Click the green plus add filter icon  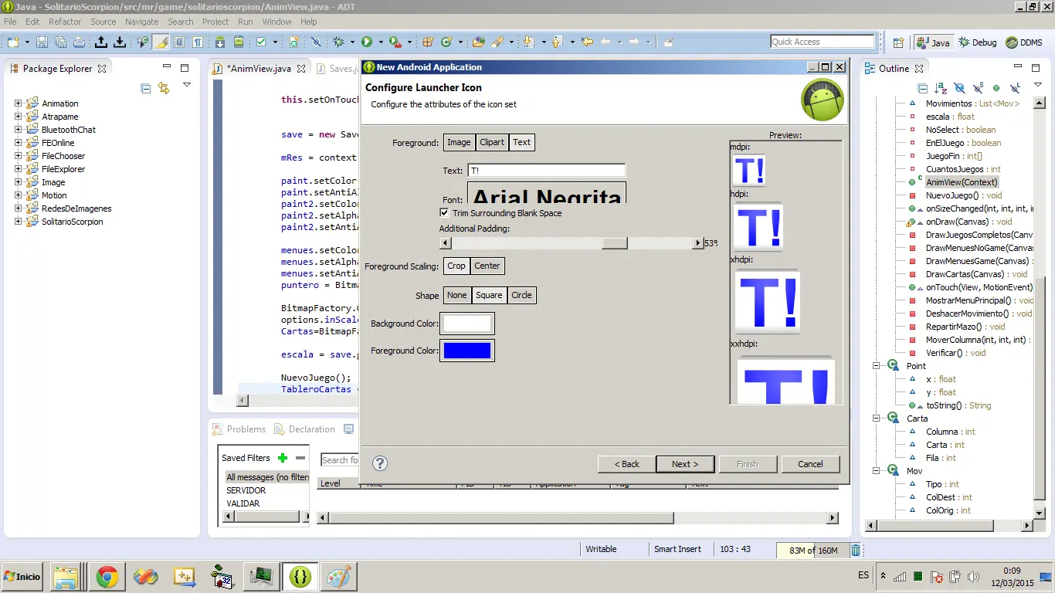(x=283, y=458)
